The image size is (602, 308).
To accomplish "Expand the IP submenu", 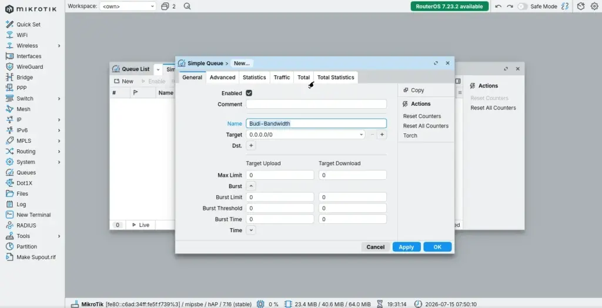I will 59,119.
